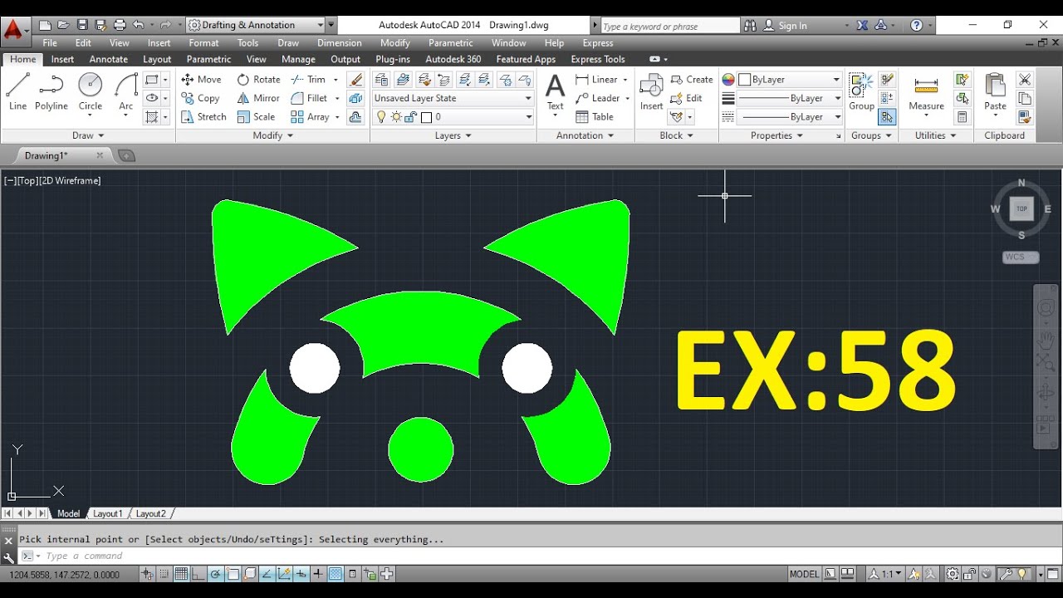Open the ByLayer color dropdown
Viewport: 1063px width, 598px height.
(790, 80)
